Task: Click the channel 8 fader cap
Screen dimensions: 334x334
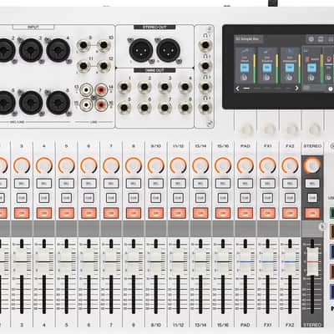Action: coord(134,261)
